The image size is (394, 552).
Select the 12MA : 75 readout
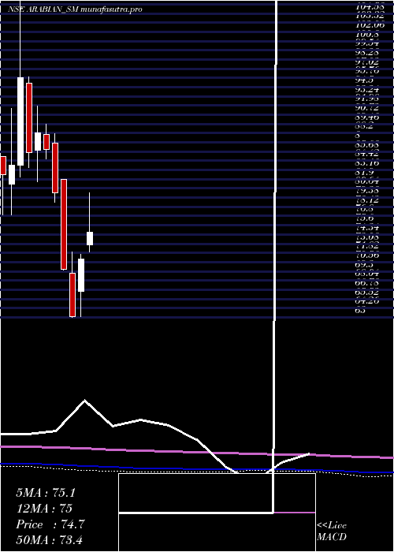(44, 509)
